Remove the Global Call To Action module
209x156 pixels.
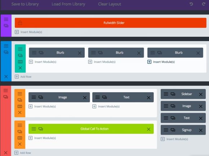pyautogui.click(x=148, y=129)
